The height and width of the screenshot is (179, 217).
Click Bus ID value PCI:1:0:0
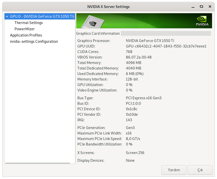tap(133, 103)
